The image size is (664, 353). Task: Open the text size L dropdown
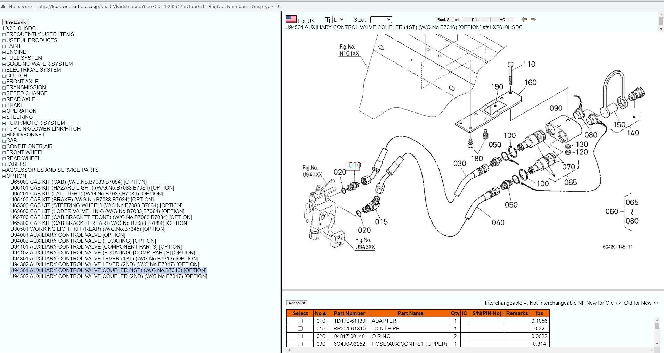tap(338, 20)
